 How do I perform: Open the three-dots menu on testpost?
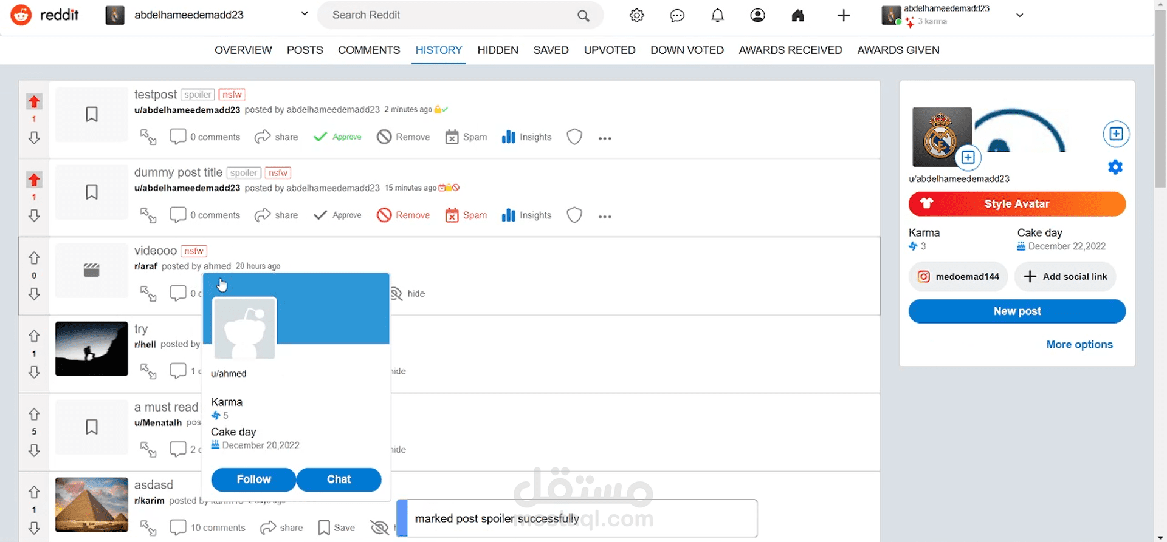[605, 138]
